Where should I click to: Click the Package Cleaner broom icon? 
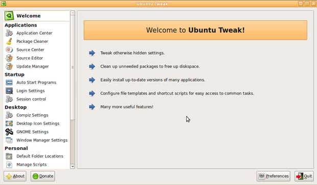[9, 41]
